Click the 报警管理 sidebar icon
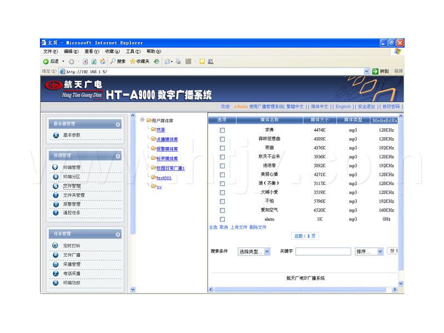This screenshot has height=333, width=444. (56, 204)
